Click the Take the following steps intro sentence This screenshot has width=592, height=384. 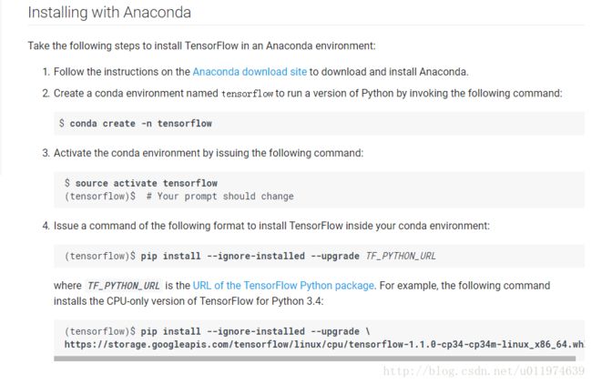coord(201,45)
